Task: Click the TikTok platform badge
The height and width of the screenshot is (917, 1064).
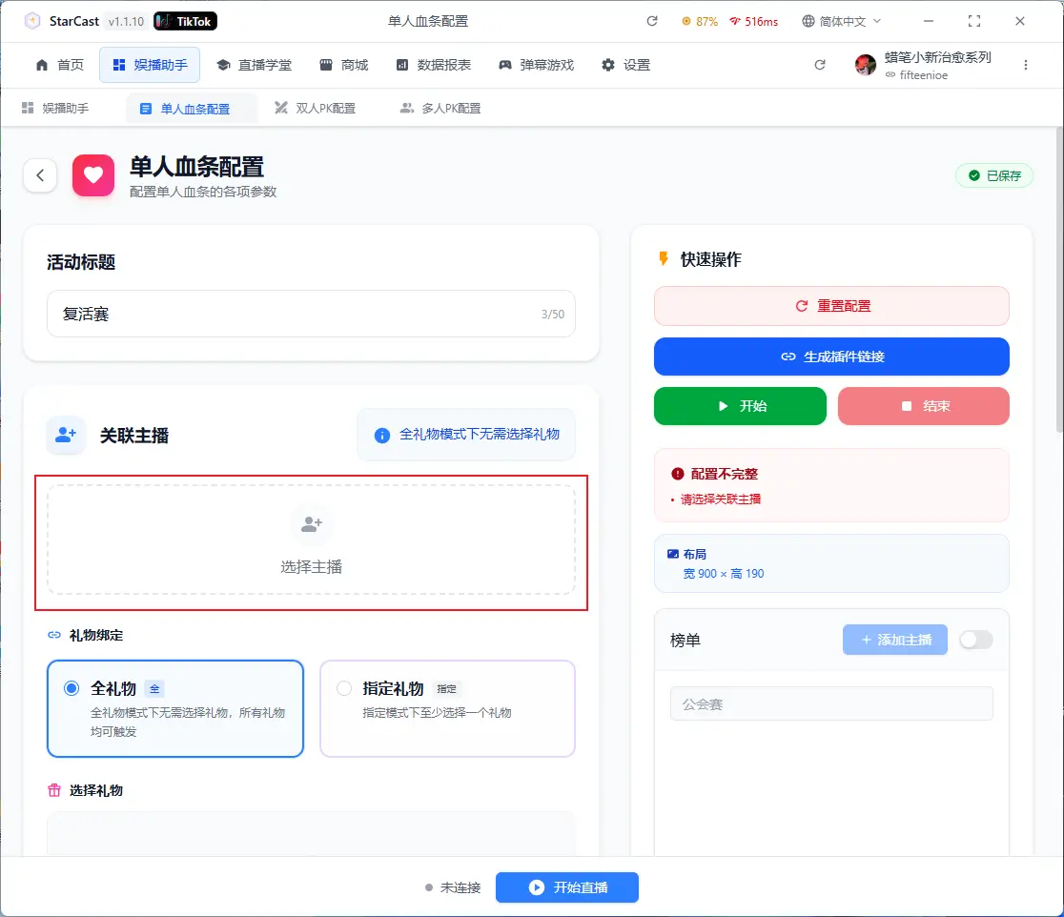Action: [x=186, y=21]
